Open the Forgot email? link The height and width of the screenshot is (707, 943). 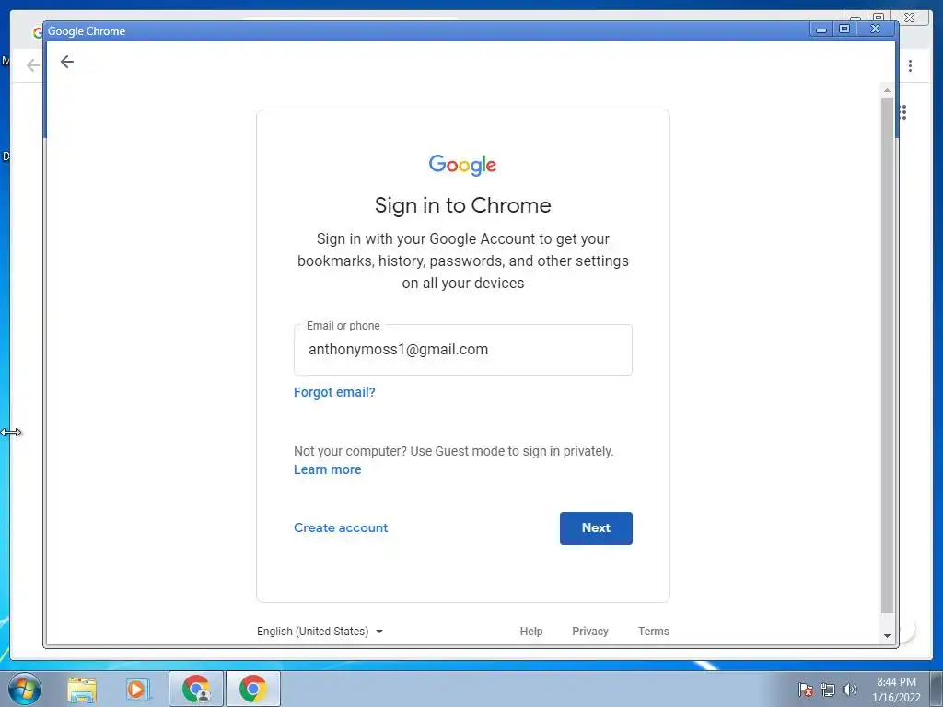[334, 392]
